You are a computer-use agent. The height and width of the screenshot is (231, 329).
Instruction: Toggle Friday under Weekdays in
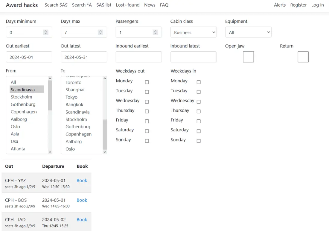(199, 121)
